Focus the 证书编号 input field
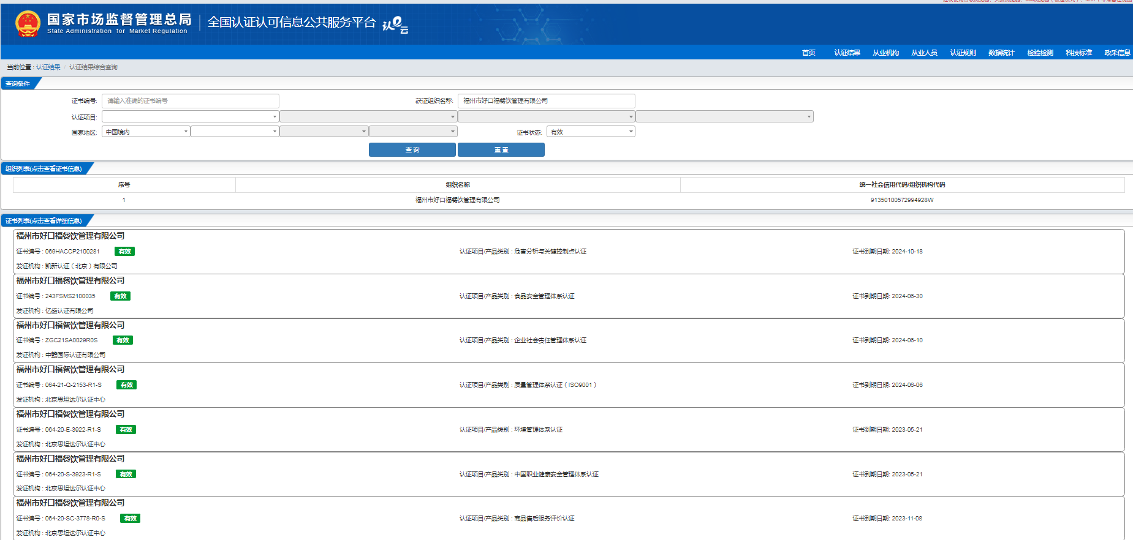The image size is (1133, 540). [190, 101]
